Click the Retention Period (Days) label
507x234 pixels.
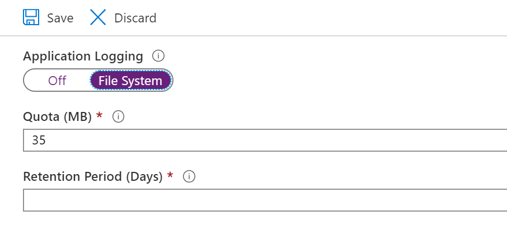point(93,177)
